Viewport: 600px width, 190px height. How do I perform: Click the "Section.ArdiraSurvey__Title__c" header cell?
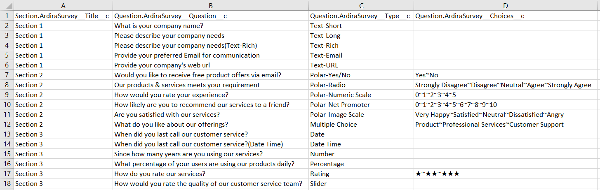(62, 16)
